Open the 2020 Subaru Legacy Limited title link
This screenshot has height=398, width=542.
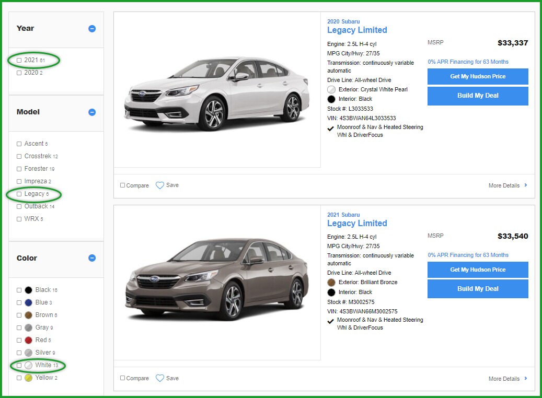[357, 30]
